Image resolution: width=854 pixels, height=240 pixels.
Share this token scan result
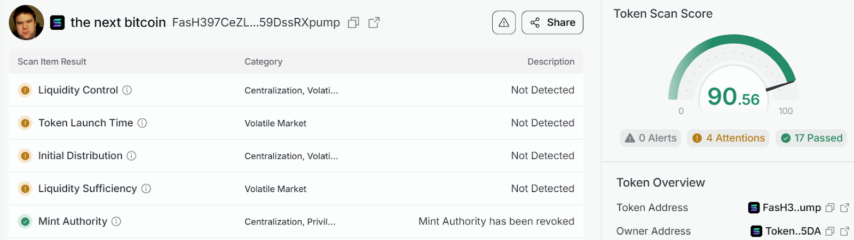point(552,22)
